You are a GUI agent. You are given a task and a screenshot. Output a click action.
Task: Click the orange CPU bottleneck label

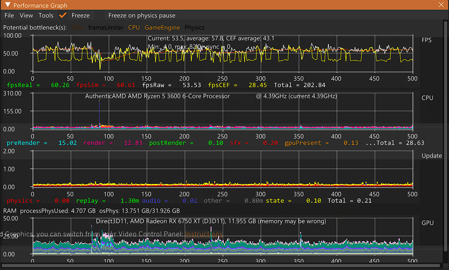pyautogui.click(x=134, y=27)
